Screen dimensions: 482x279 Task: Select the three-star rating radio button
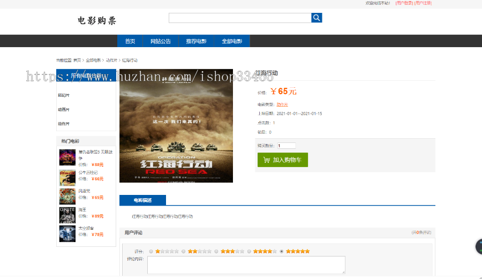point(216,251)
